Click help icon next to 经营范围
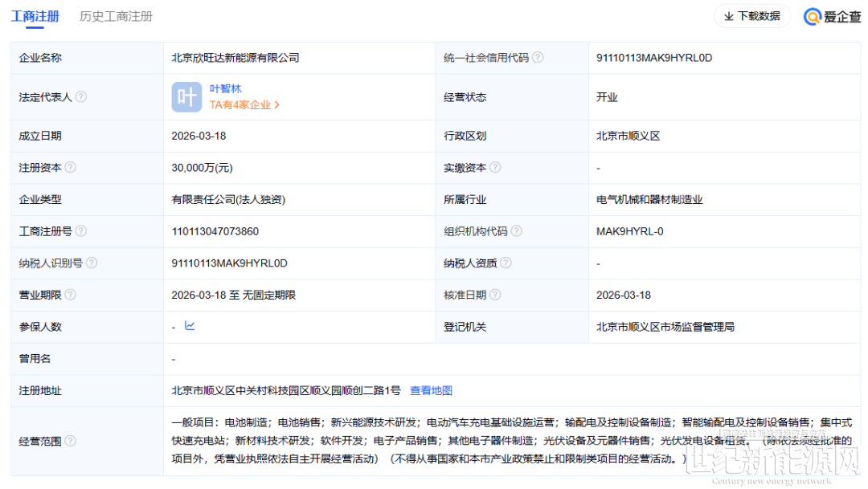 coord(70,441)
